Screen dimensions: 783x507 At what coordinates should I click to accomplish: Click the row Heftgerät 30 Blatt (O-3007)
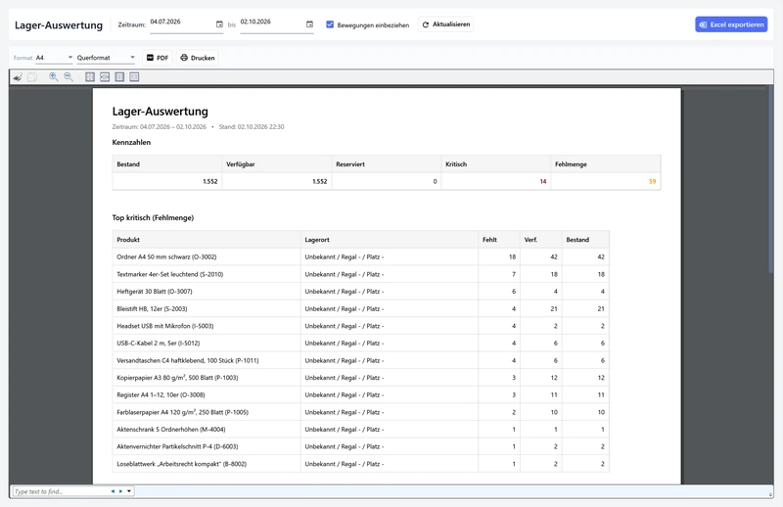(x=360, y=292)
